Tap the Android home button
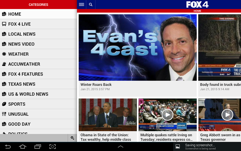 click(23, 146)
